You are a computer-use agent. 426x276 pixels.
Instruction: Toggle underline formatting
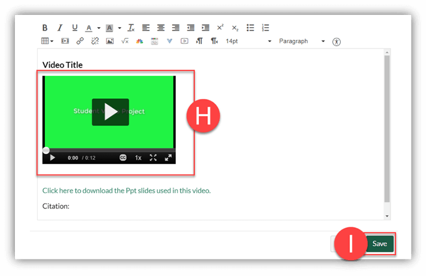tap(75, 28)
